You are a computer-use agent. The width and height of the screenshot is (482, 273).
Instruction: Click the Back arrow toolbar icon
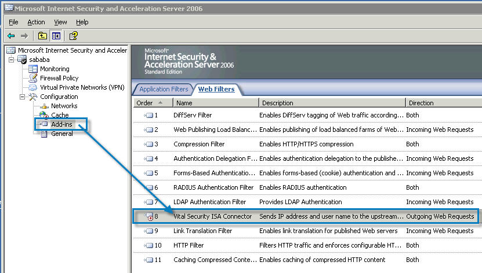[11, 36]
